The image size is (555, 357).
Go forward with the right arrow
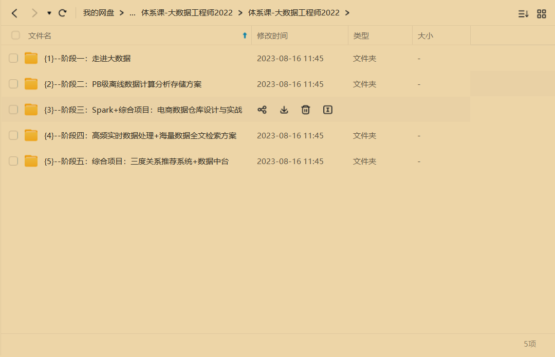click(34, 13)
